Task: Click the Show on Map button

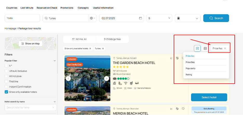Action: (30, 44)
